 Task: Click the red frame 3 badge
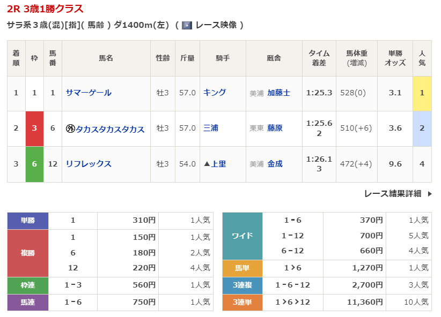coord(34,129)
